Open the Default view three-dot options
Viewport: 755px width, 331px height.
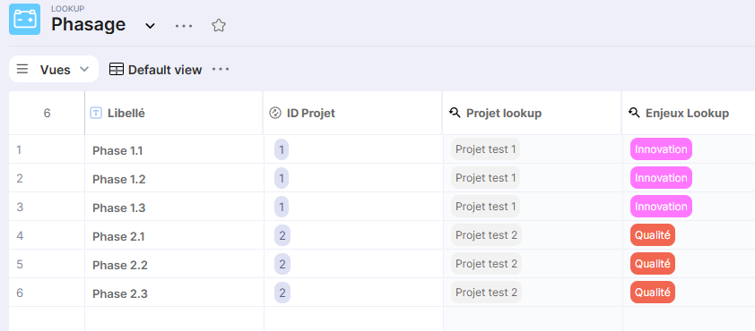coord(221,70)
